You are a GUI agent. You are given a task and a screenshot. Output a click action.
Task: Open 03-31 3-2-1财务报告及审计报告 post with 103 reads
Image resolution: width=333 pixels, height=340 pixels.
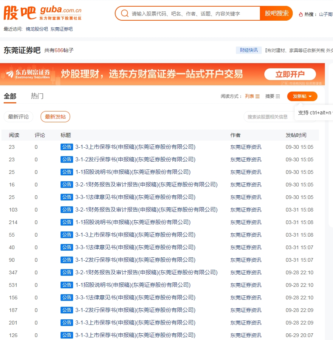coord(146,210)
